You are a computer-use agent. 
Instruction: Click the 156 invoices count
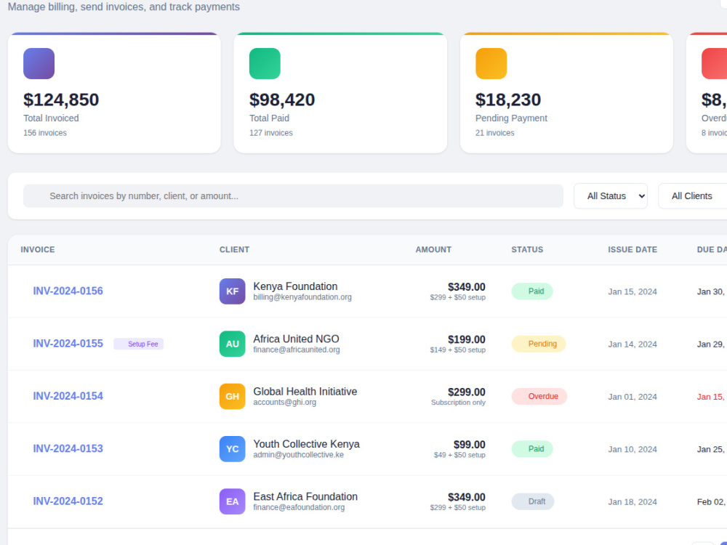(x=45, y=133)
